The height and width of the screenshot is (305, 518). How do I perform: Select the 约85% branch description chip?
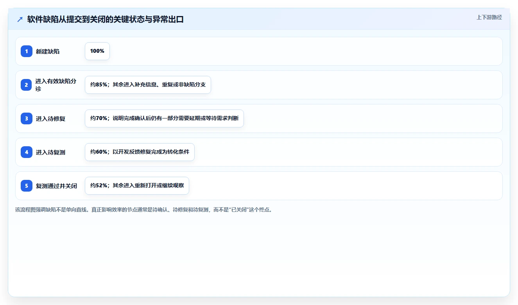pyautogui.click(x=148, y=85)
